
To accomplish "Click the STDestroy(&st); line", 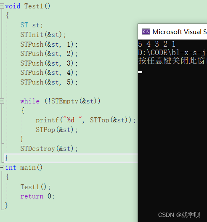I will pyautogui.click(x=49, y=149).
